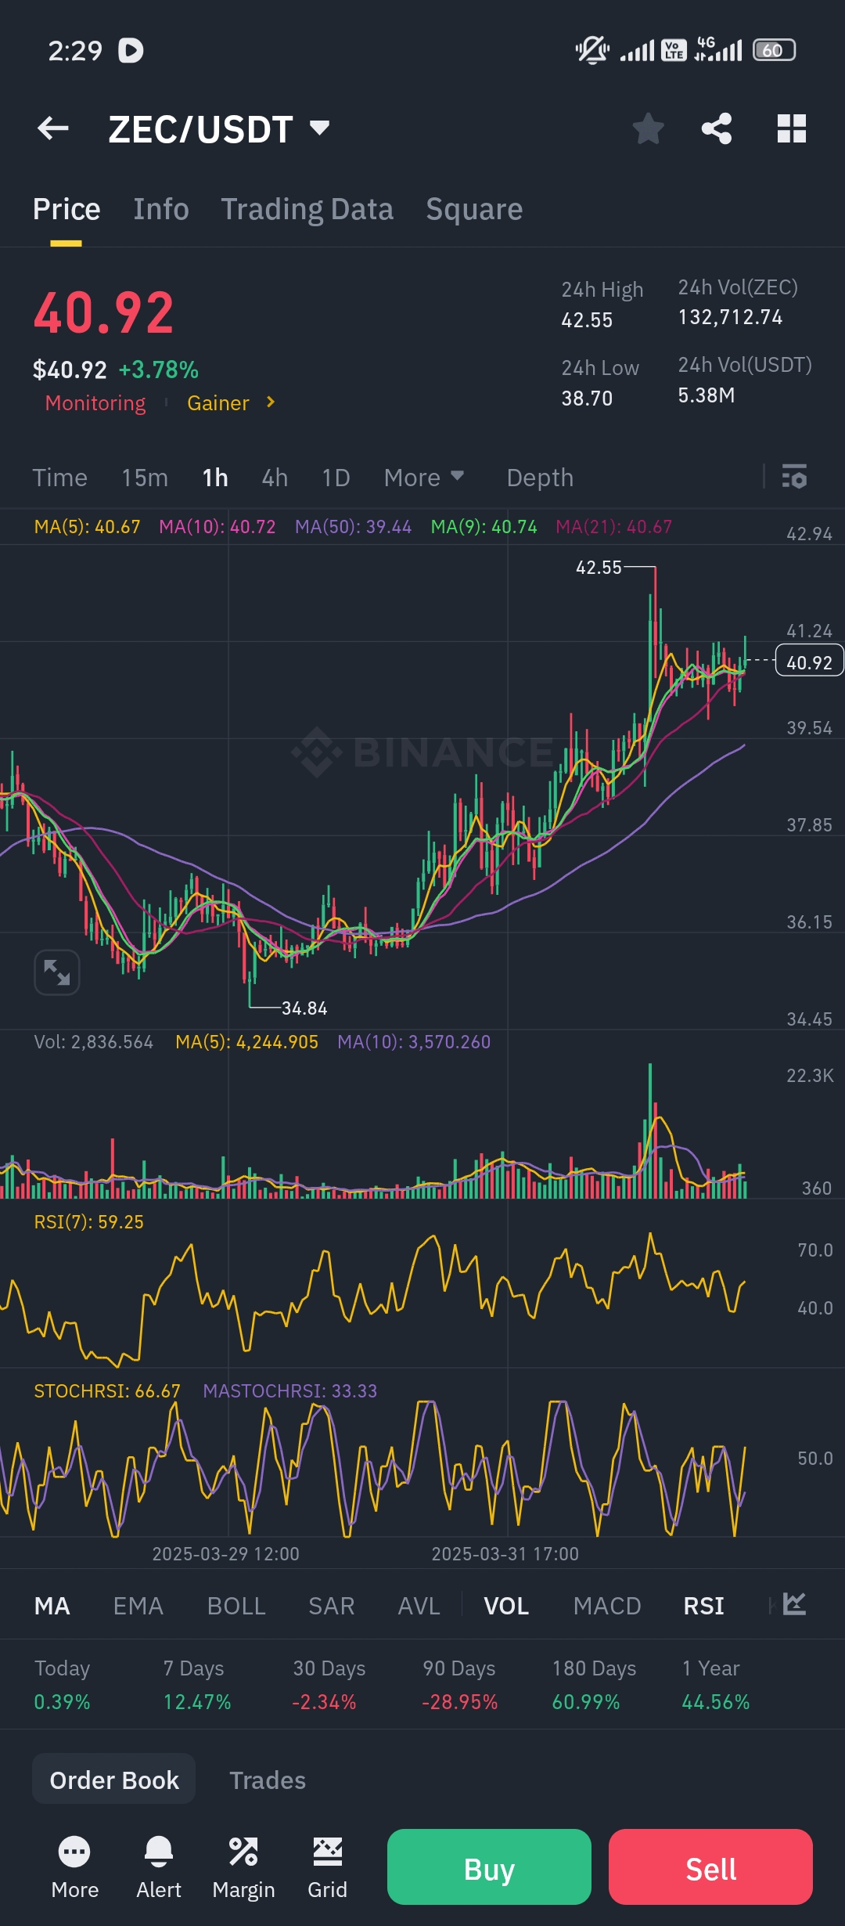Open the Square tab
845x1926 pixels.
coord(474,209)
